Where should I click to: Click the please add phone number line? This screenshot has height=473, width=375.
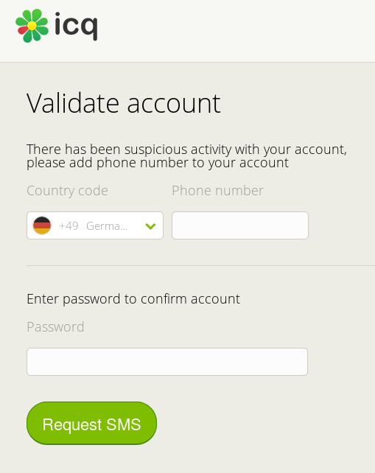click(x=158, y=164)
